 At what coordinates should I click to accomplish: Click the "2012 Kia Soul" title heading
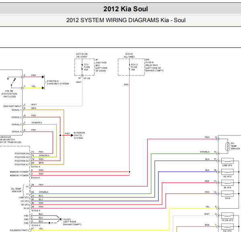tap(126, 9)
